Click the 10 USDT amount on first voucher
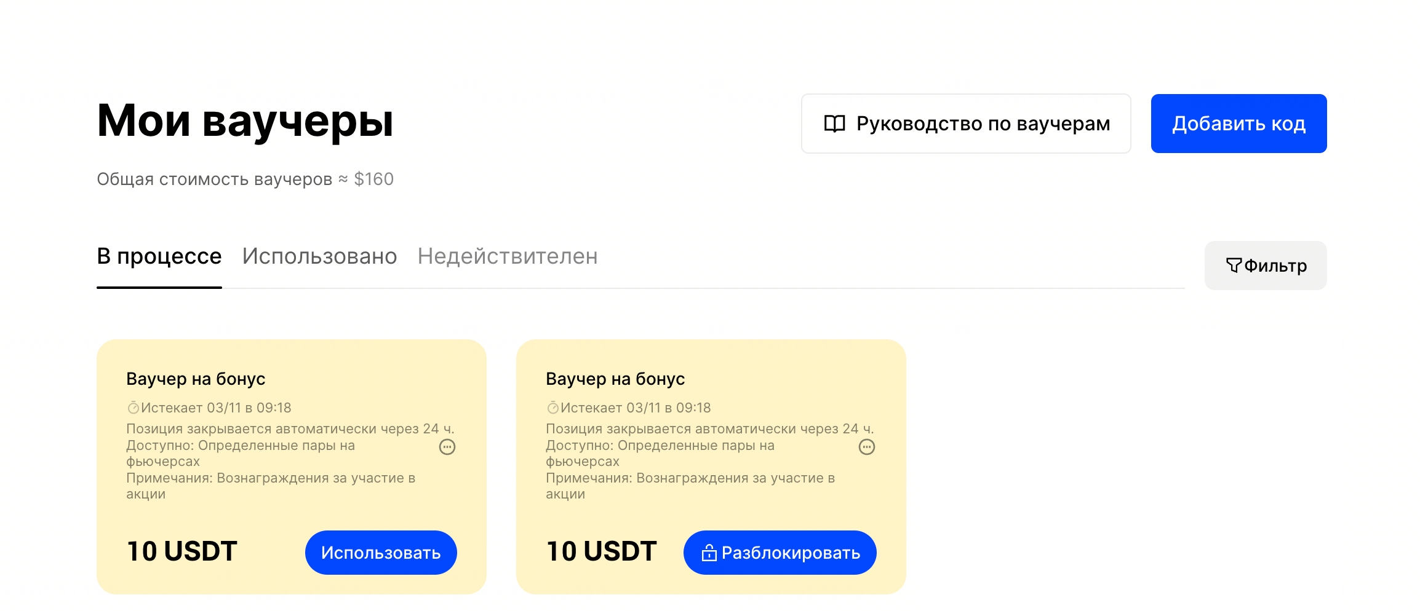This screenshot has width=1420, height=611. [181, 551]
